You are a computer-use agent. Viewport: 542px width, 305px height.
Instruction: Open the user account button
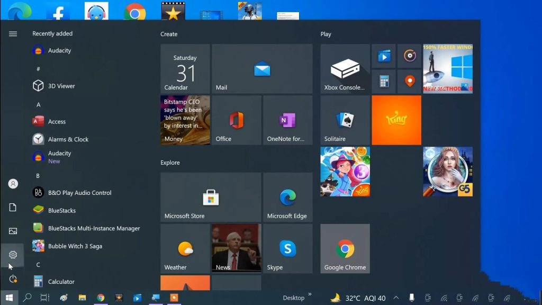(13, 184)
